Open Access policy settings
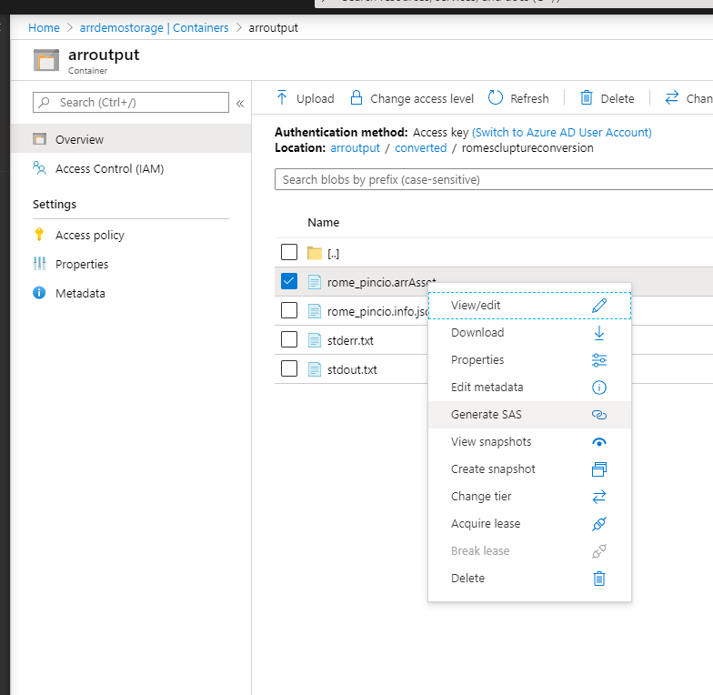Viewport: 713px width, 695px height. click(x=131, y=235)
